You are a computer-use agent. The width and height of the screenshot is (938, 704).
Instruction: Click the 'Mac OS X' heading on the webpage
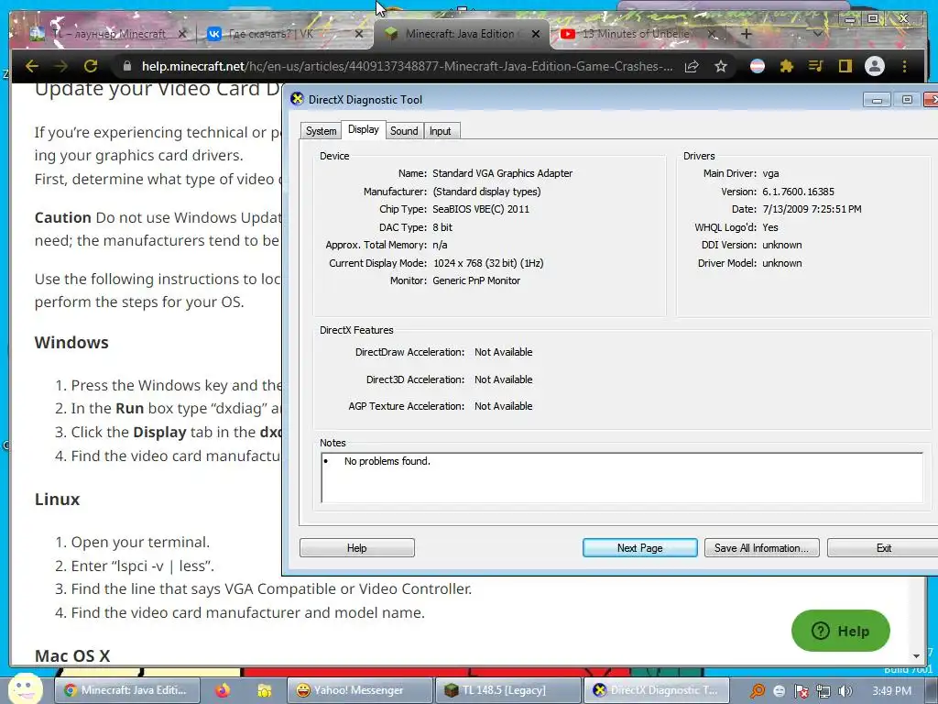72,655
